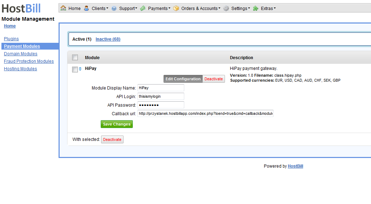The image size is (371, 204).
Task: Open the Clients dropdown menu
Action: tap(100, 9)
